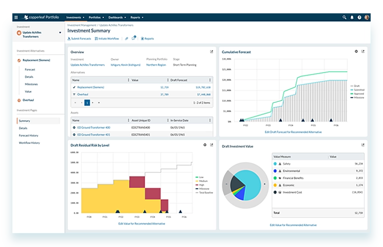Image resolution: width=383 pixels, height=247 pixels.
Task: Click Submit Forecasts button
Action: pos(79,39)
